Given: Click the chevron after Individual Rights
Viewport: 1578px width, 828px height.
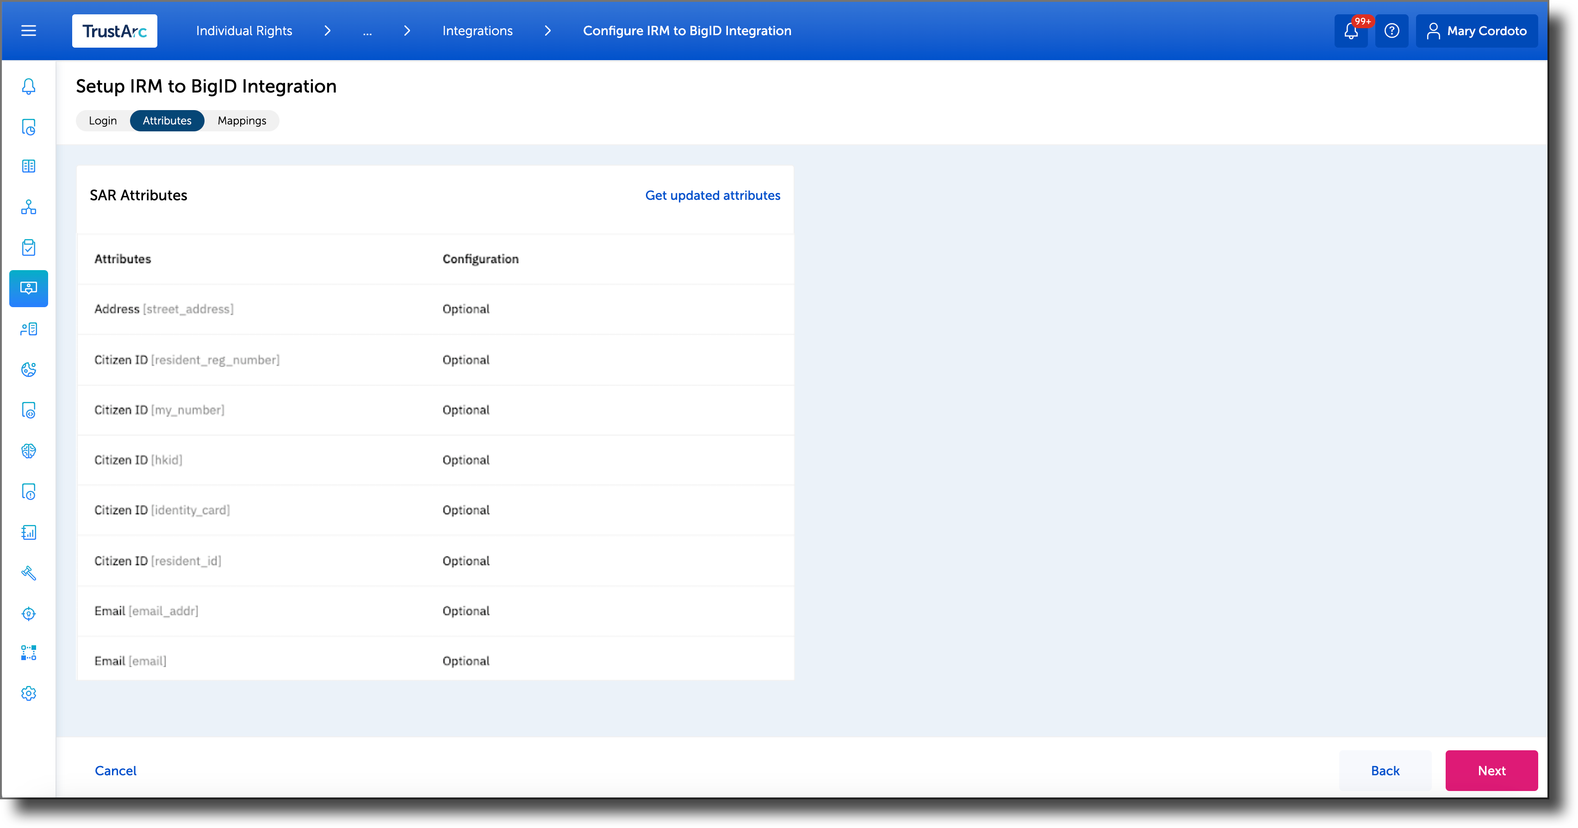Looking at the screenshot, I should [x=328, y=31].
